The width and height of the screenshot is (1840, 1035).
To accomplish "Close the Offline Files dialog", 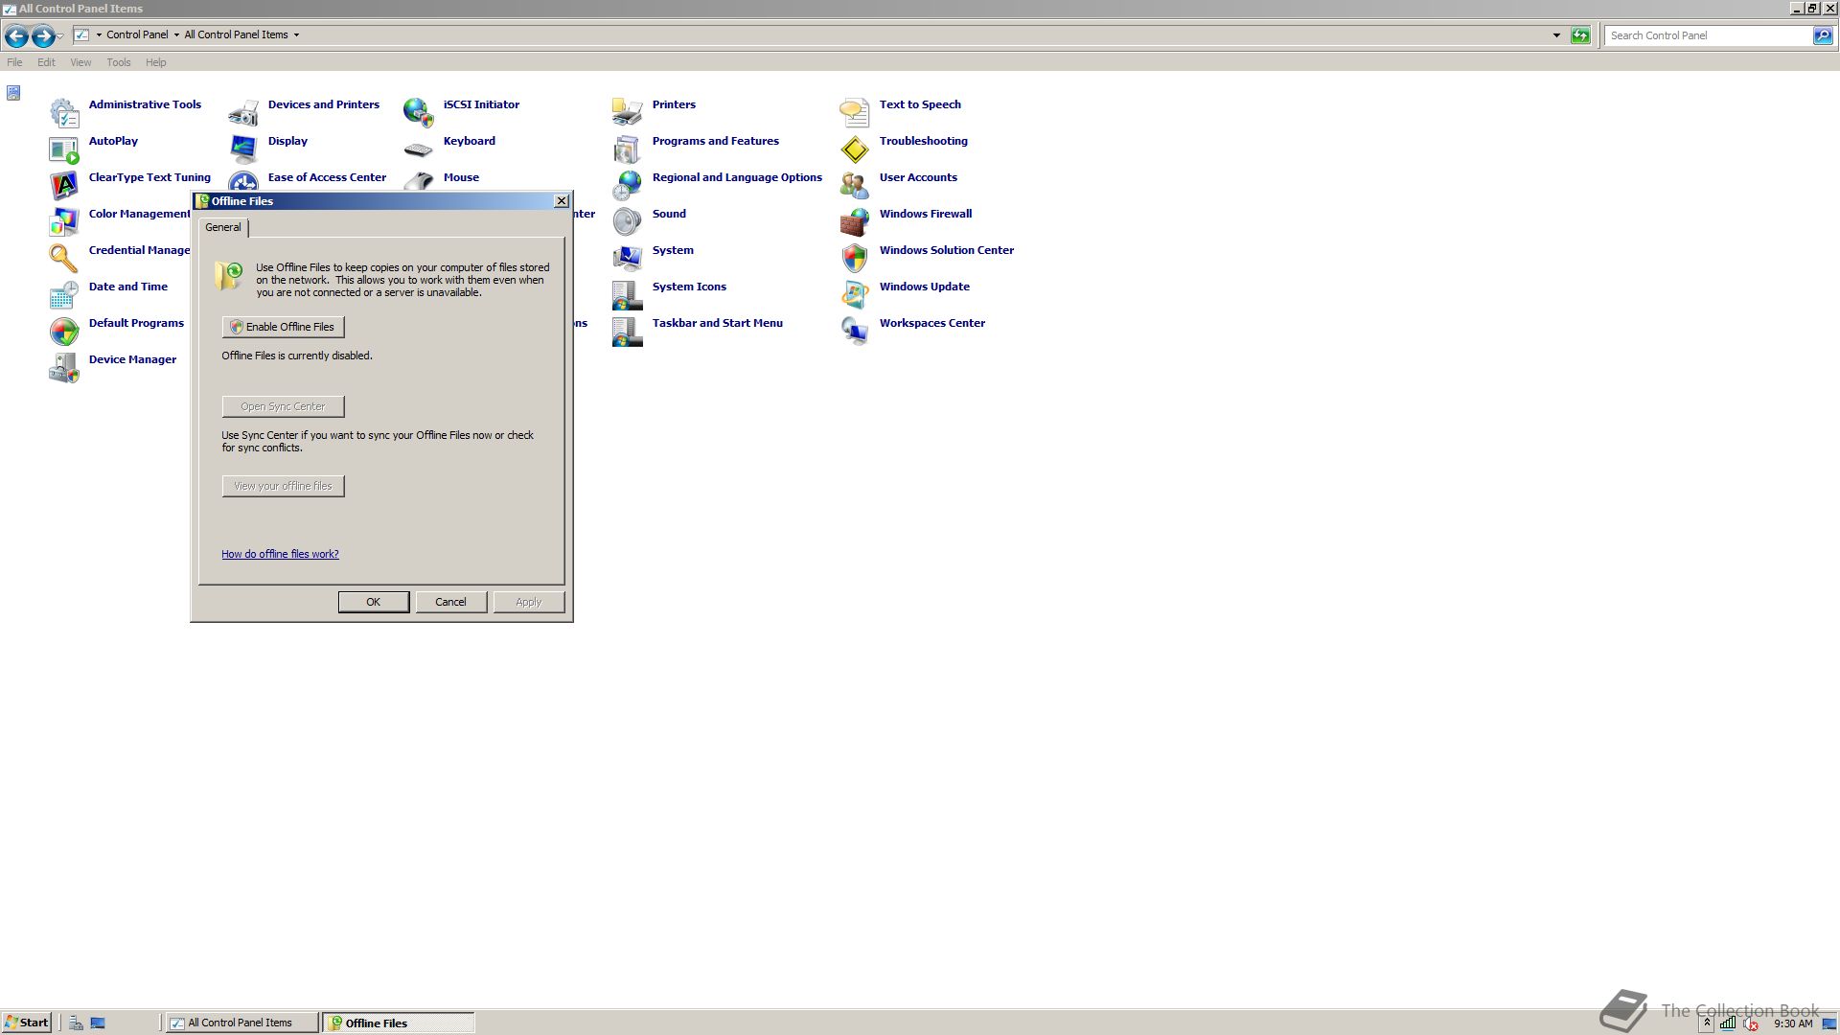I will tap(562, 201).
